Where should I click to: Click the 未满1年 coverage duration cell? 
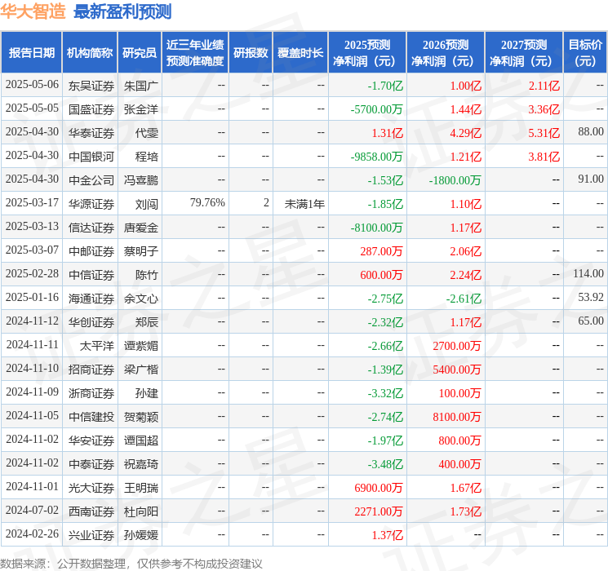click(304, 203)
